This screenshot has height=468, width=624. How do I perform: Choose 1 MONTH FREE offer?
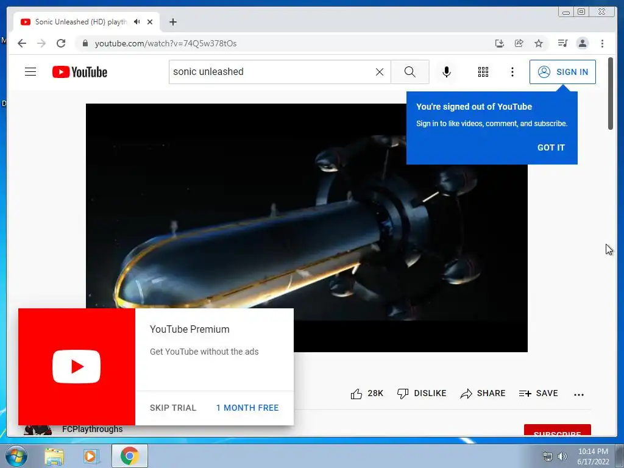click(x=247, y=408)
